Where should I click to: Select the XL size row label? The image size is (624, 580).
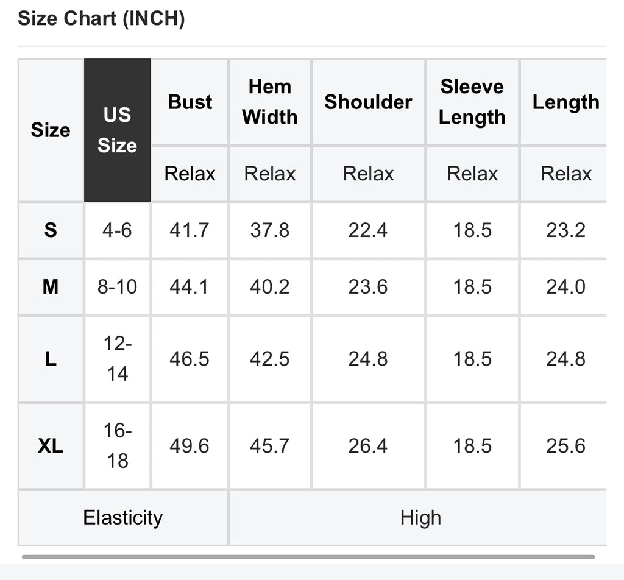51,446
